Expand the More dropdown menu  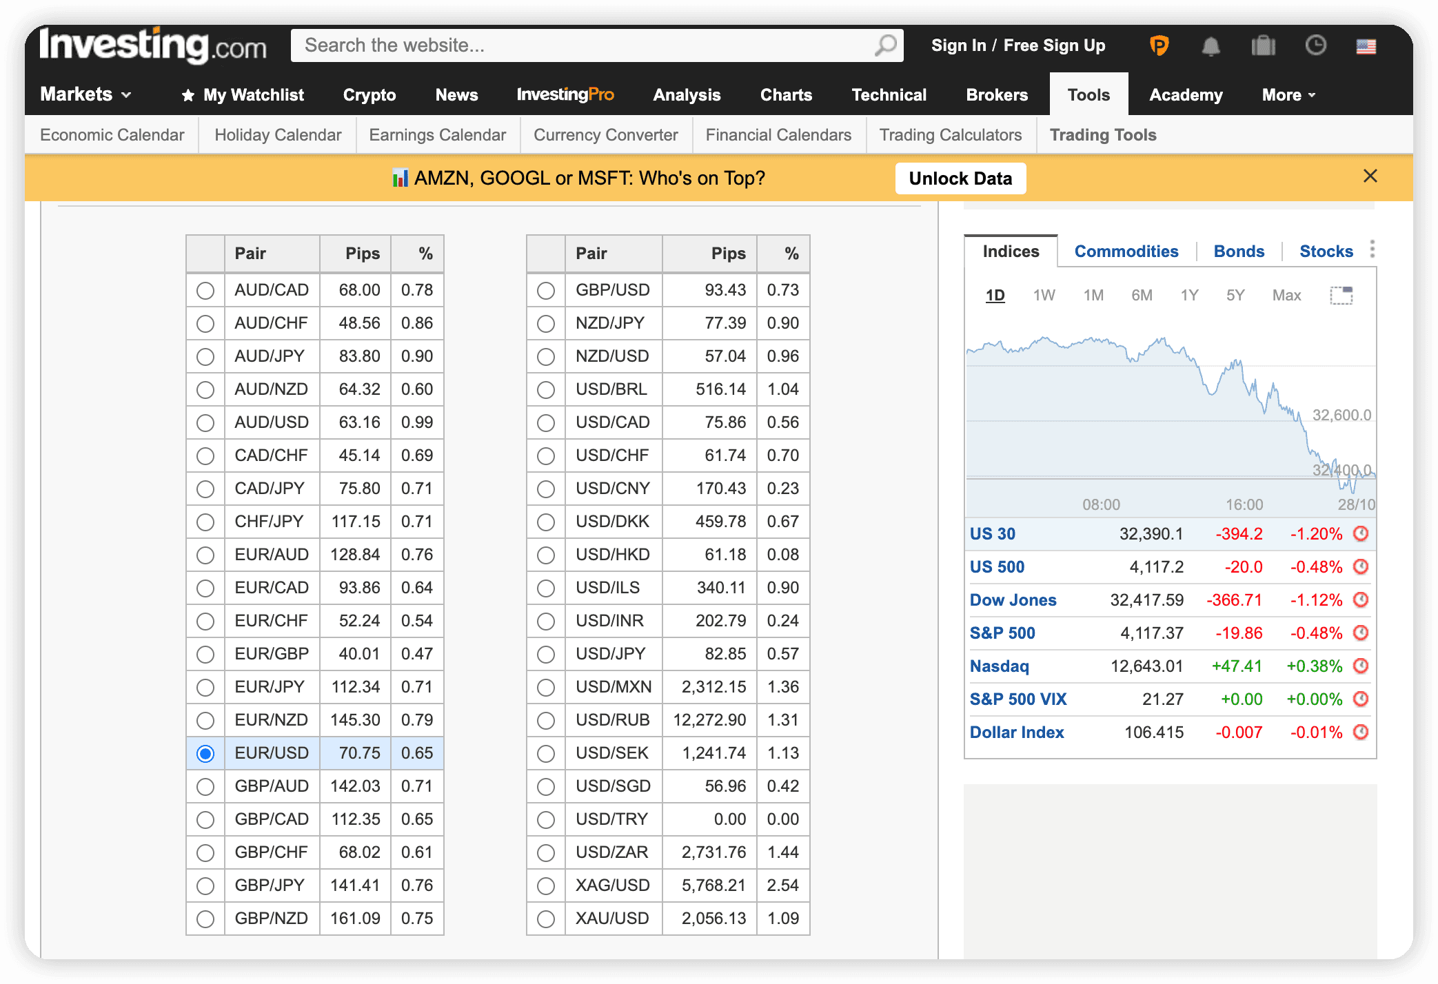1288,95
